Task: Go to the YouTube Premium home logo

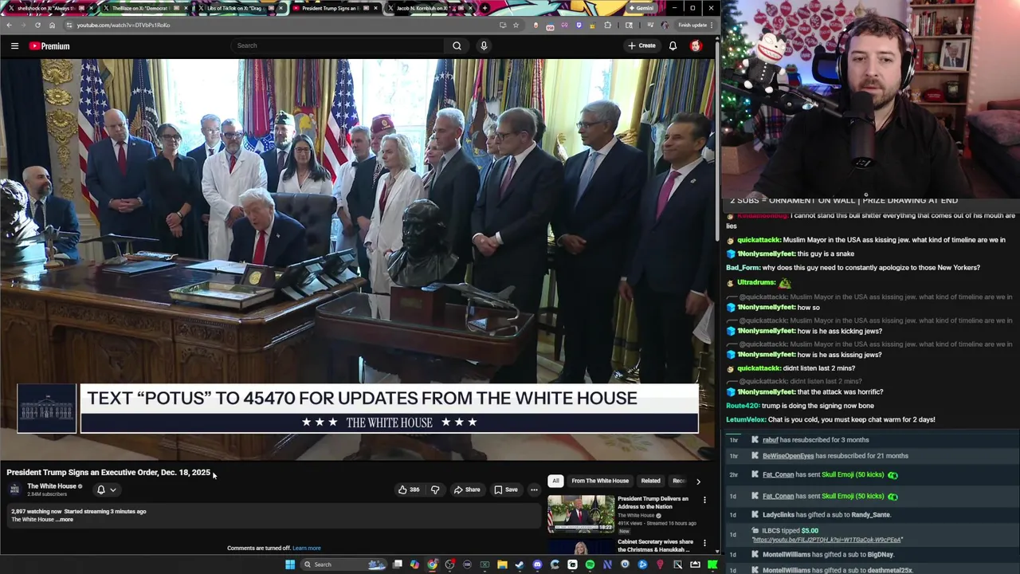Action: pos(49,45)
